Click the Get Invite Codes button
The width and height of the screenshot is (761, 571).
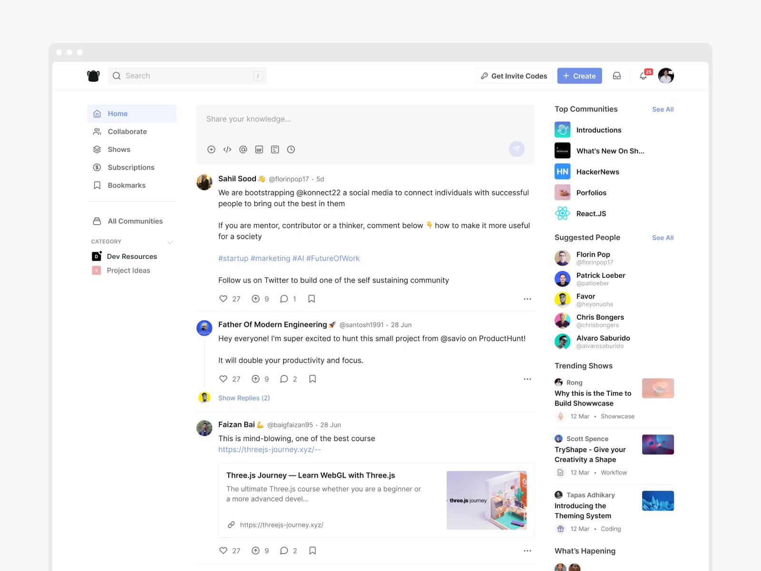point(514,76)
